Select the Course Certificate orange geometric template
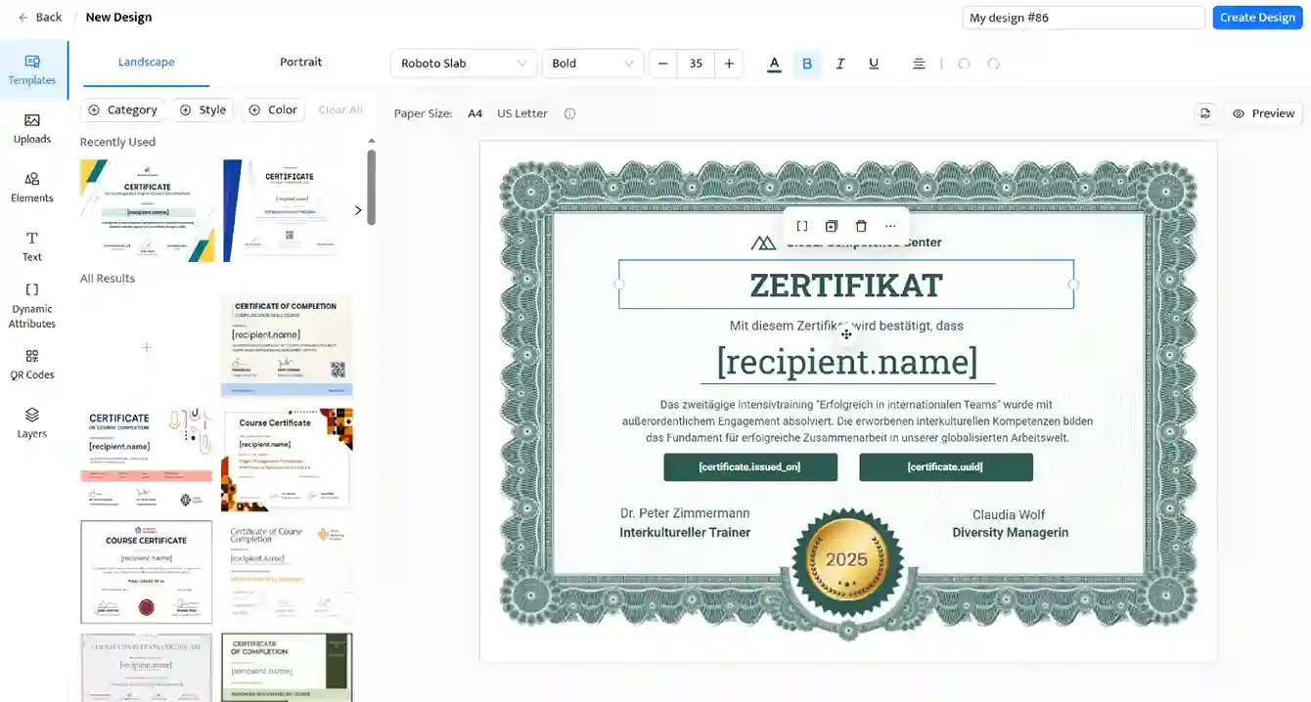 click(x=287, y=460)
